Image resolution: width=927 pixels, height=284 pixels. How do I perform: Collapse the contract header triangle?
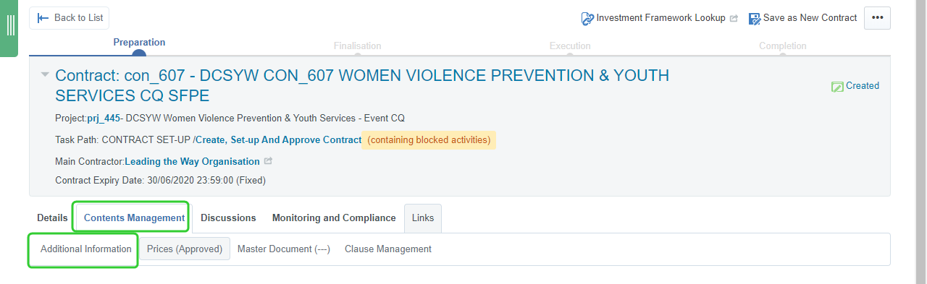click(45, 74)
